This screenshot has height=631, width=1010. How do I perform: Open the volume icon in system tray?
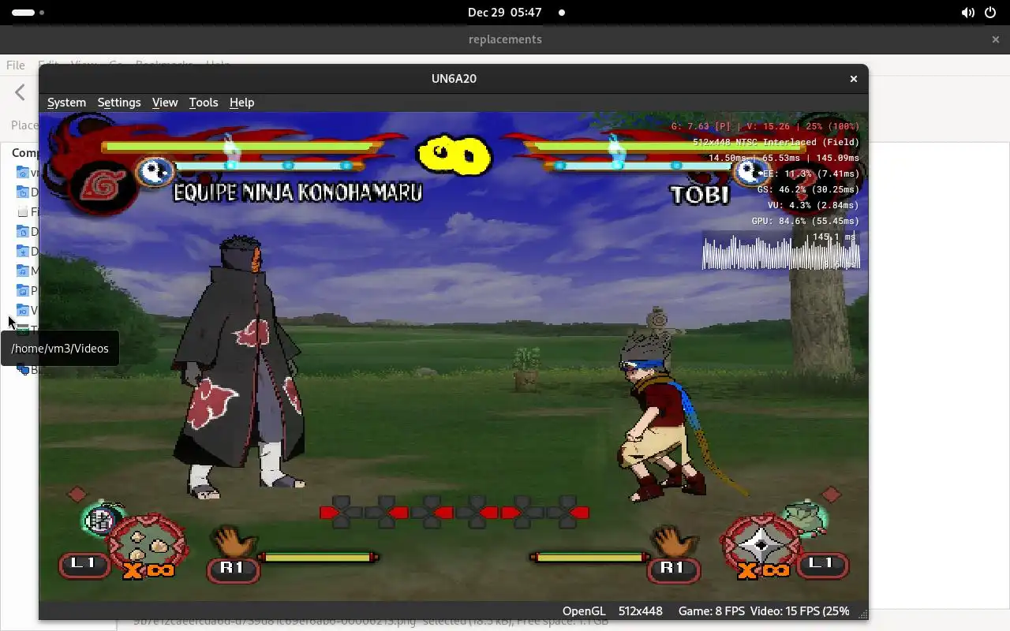coord(968,13)
